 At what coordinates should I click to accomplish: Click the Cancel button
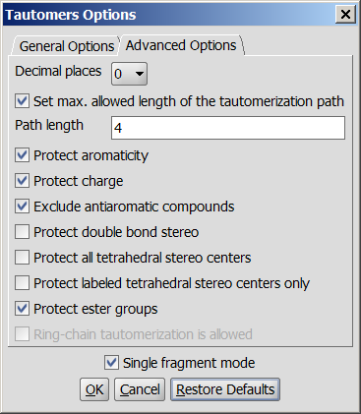tap(140, 389)
